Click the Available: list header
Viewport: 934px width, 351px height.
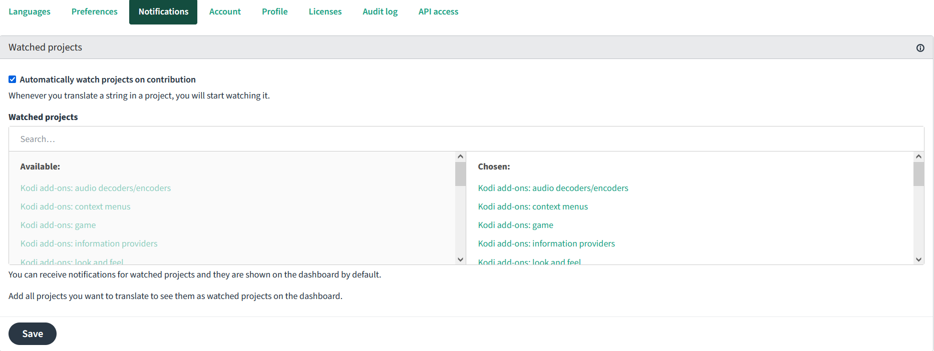point(40,166)
